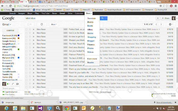Screen dimensions: 178x111
Task: Click Show all downloads link
Action: 164,102
